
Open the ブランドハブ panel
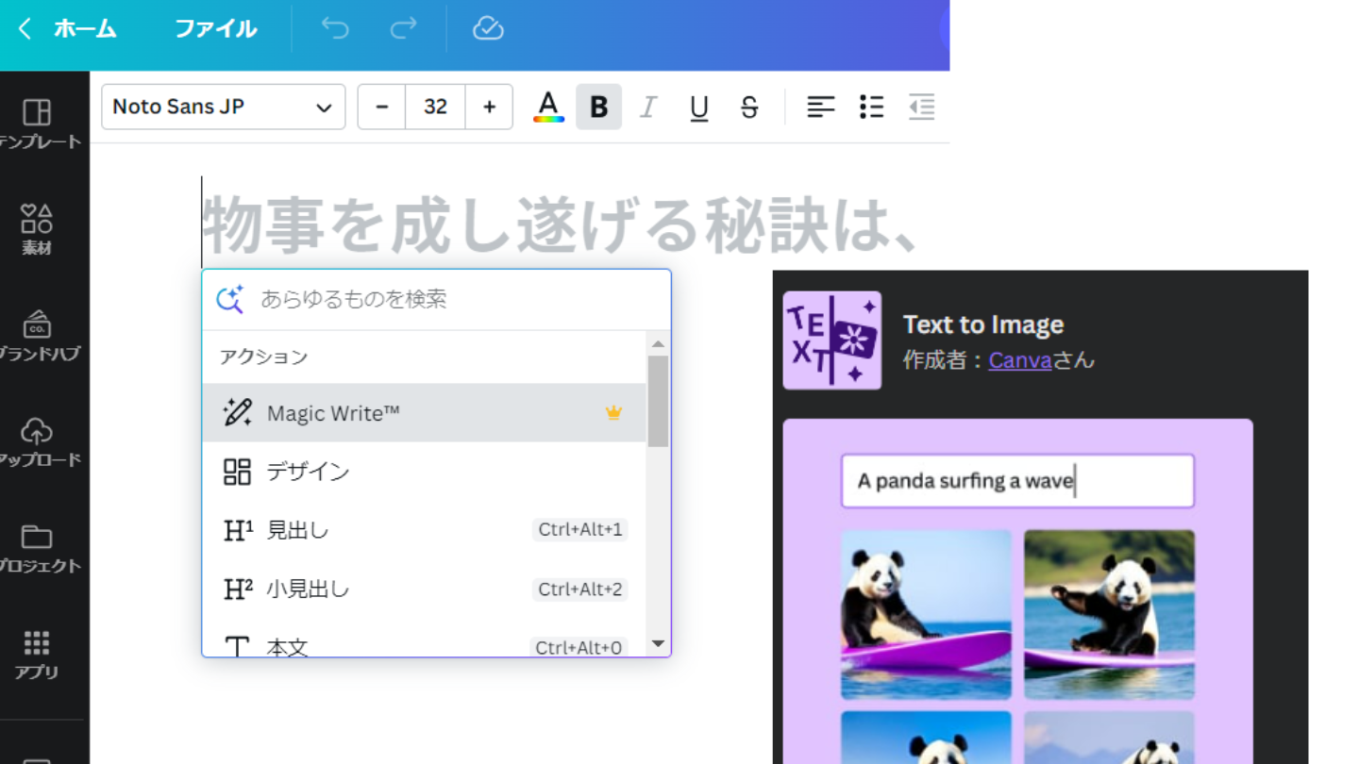pos(38,335)
